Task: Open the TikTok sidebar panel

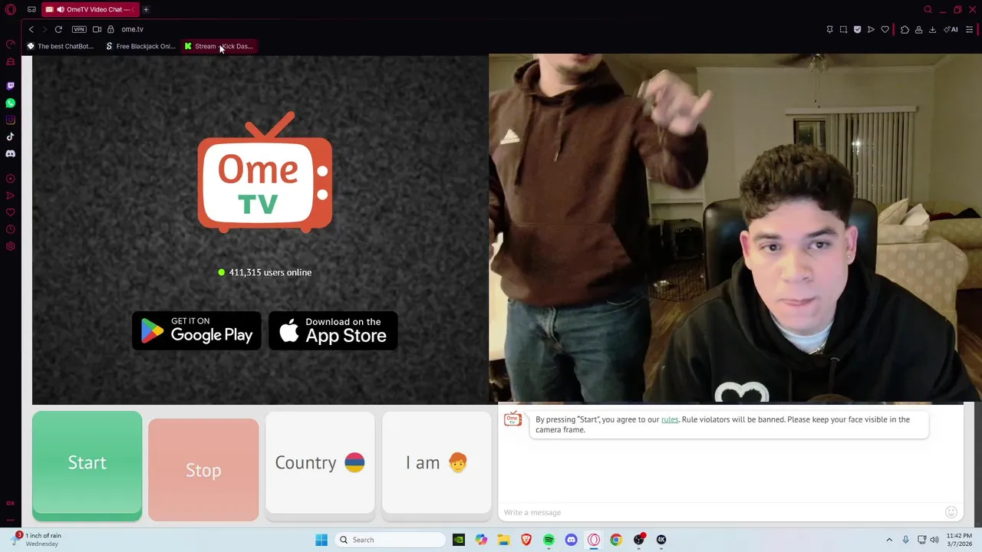Action: click(11, 136)
